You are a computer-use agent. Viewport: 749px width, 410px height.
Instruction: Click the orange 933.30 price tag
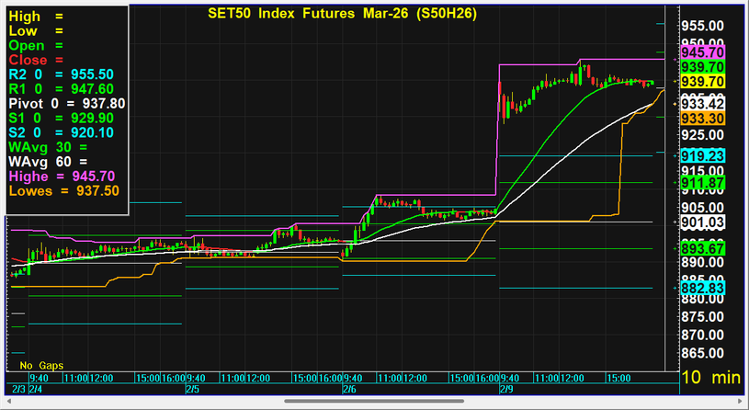coord(703,119)
